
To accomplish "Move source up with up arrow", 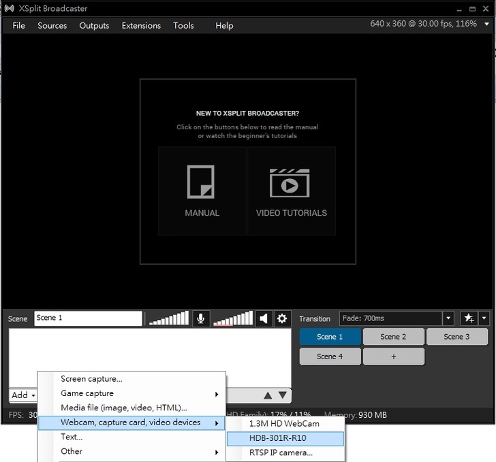I will (268, 395).
